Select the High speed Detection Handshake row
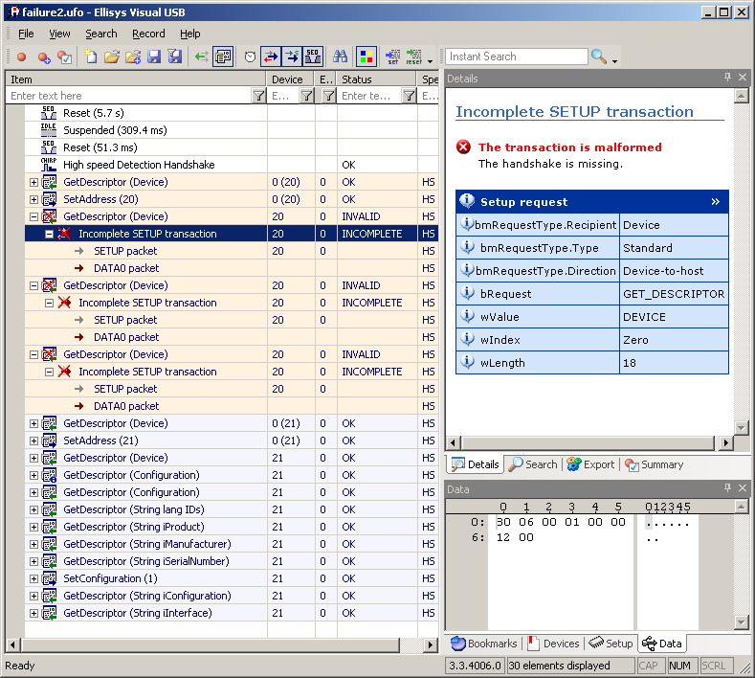 (x=232, y=165)
